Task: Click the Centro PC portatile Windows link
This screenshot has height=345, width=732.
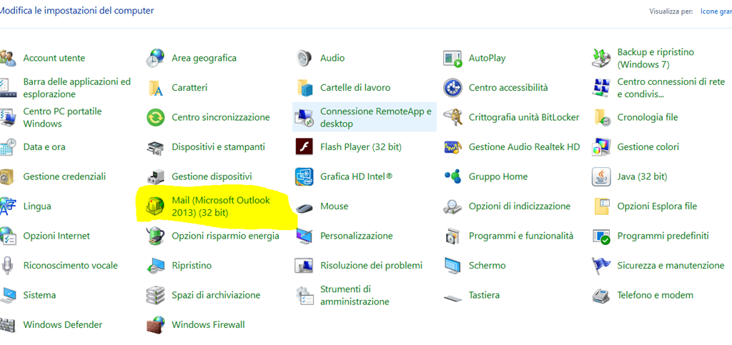Action: tap(63, 117)
